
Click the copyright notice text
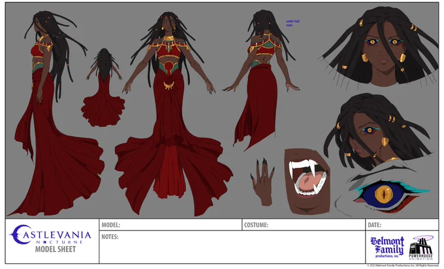point(402,265)
